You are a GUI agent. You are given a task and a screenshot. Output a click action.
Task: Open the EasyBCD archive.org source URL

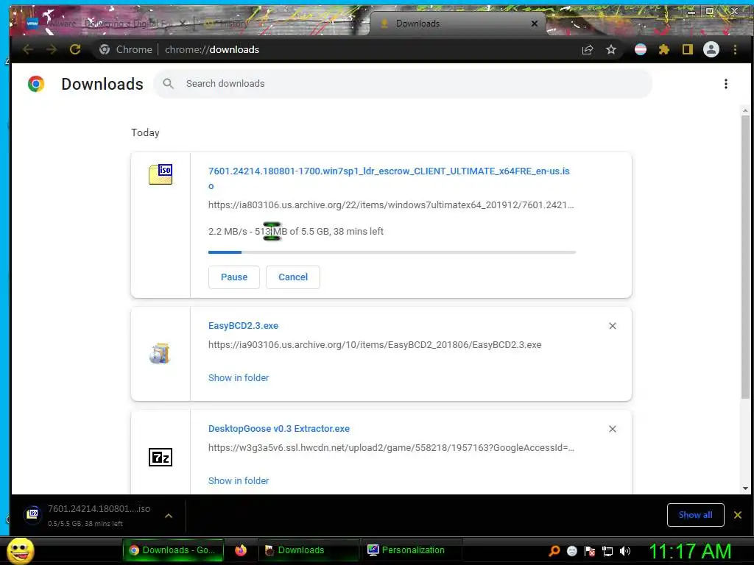(375, 345)
